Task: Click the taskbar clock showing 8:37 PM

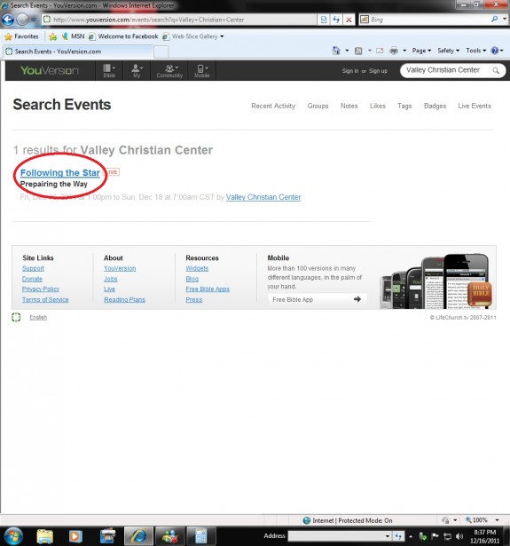Action: tap(485, 536)
